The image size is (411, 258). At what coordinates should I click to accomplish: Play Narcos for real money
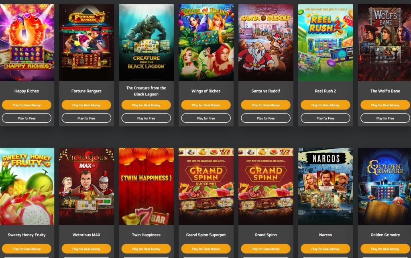click(x=326, y=249)
